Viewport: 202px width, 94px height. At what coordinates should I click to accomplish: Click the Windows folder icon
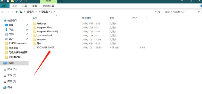34,39
